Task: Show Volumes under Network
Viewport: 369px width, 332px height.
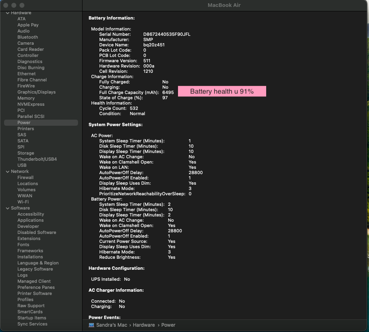Action: (26, 190)
